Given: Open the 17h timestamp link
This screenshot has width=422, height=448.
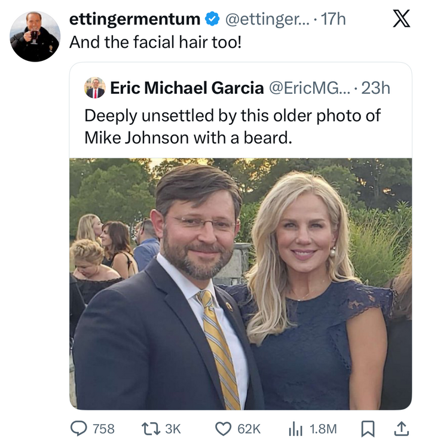Looking at the screenshot, I should tap(334, 19).
